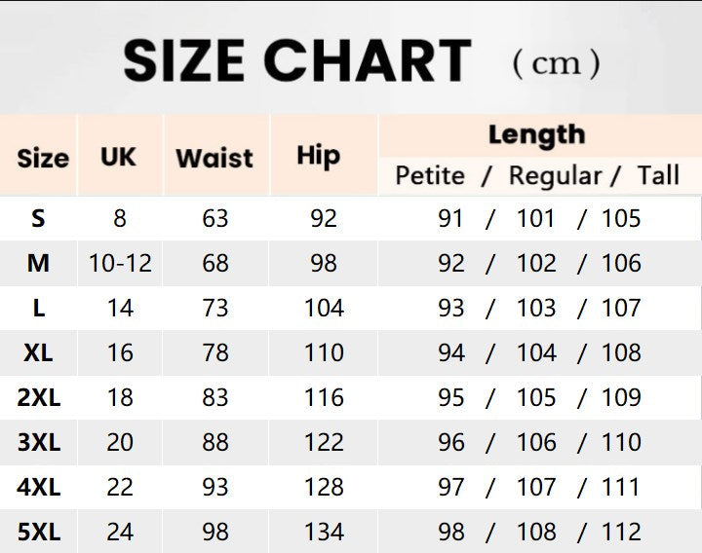Click the UK size 10-12 cell

tap(120, 263)
